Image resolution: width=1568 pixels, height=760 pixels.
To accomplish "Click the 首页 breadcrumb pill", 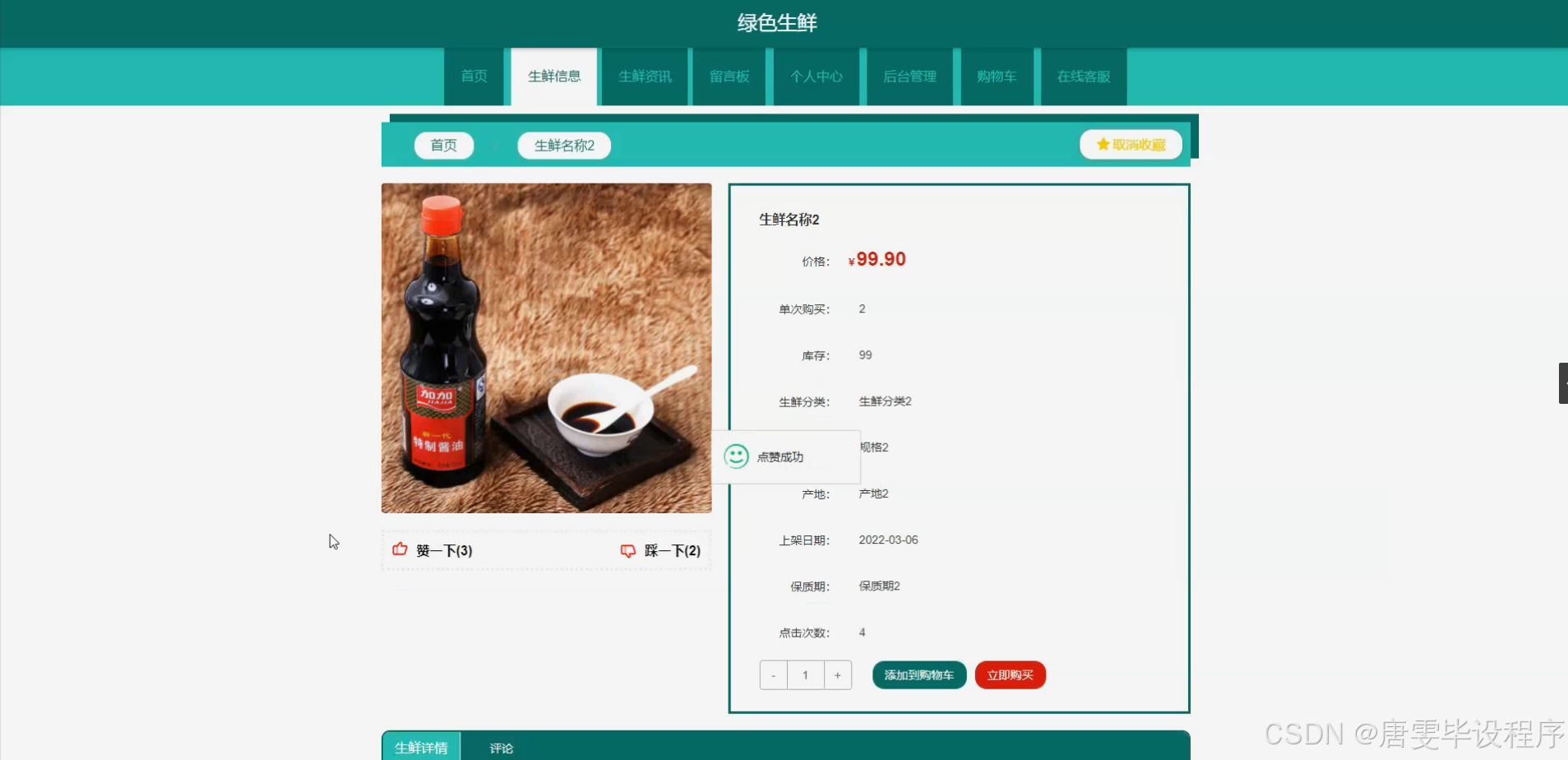I will point(444,146).
